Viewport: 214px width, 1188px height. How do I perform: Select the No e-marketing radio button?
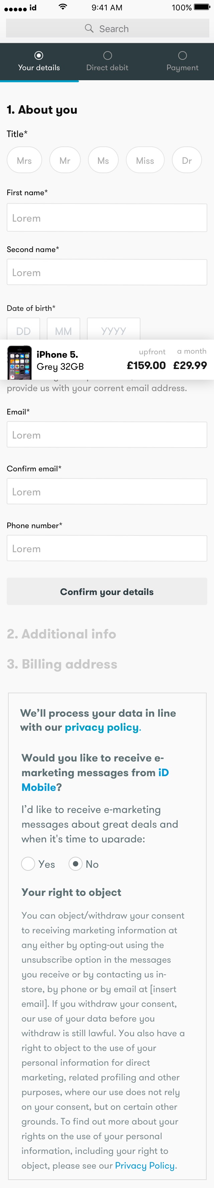point(76,863)
